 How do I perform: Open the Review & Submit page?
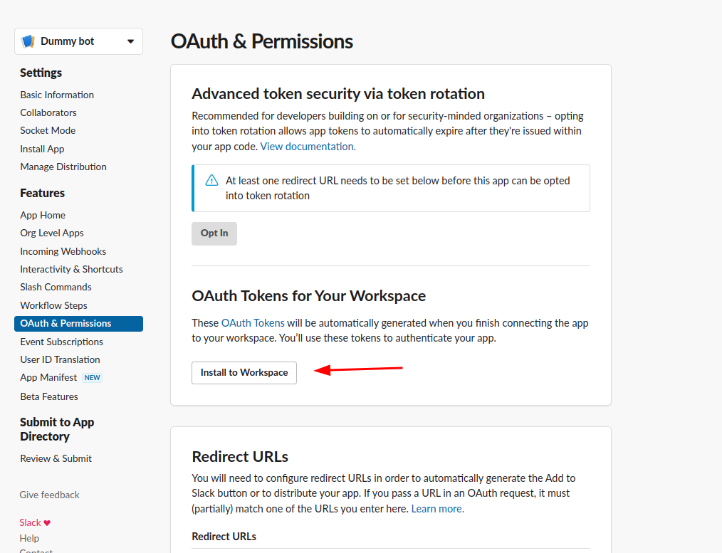pos(56,458)
